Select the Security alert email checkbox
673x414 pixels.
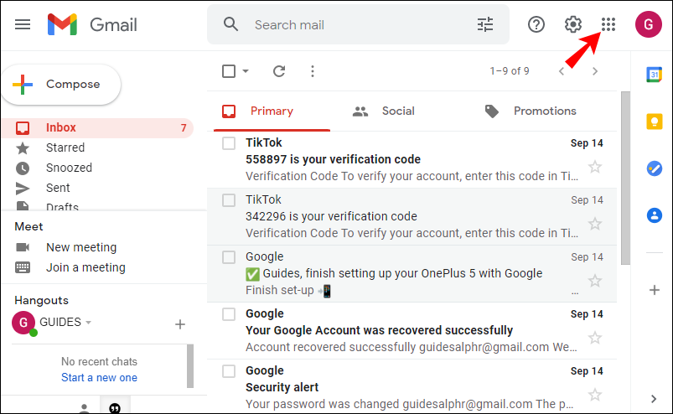[229, 371]
